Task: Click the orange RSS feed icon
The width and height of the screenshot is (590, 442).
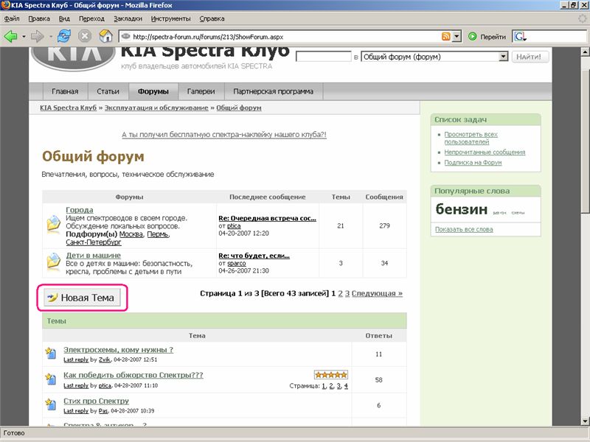Action: point(446,36)
